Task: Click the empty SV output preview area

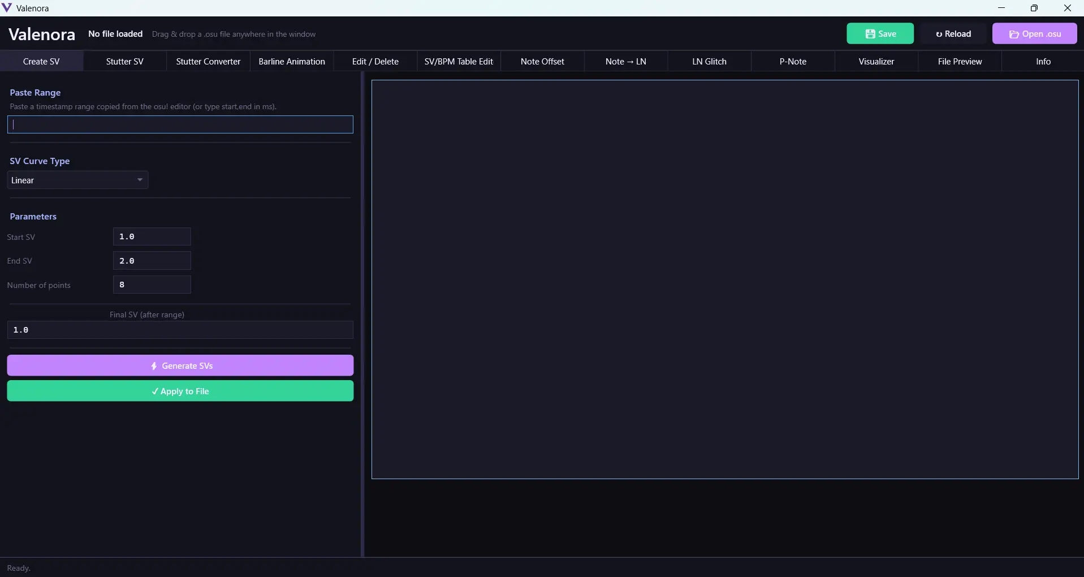Action: point(725,279)
